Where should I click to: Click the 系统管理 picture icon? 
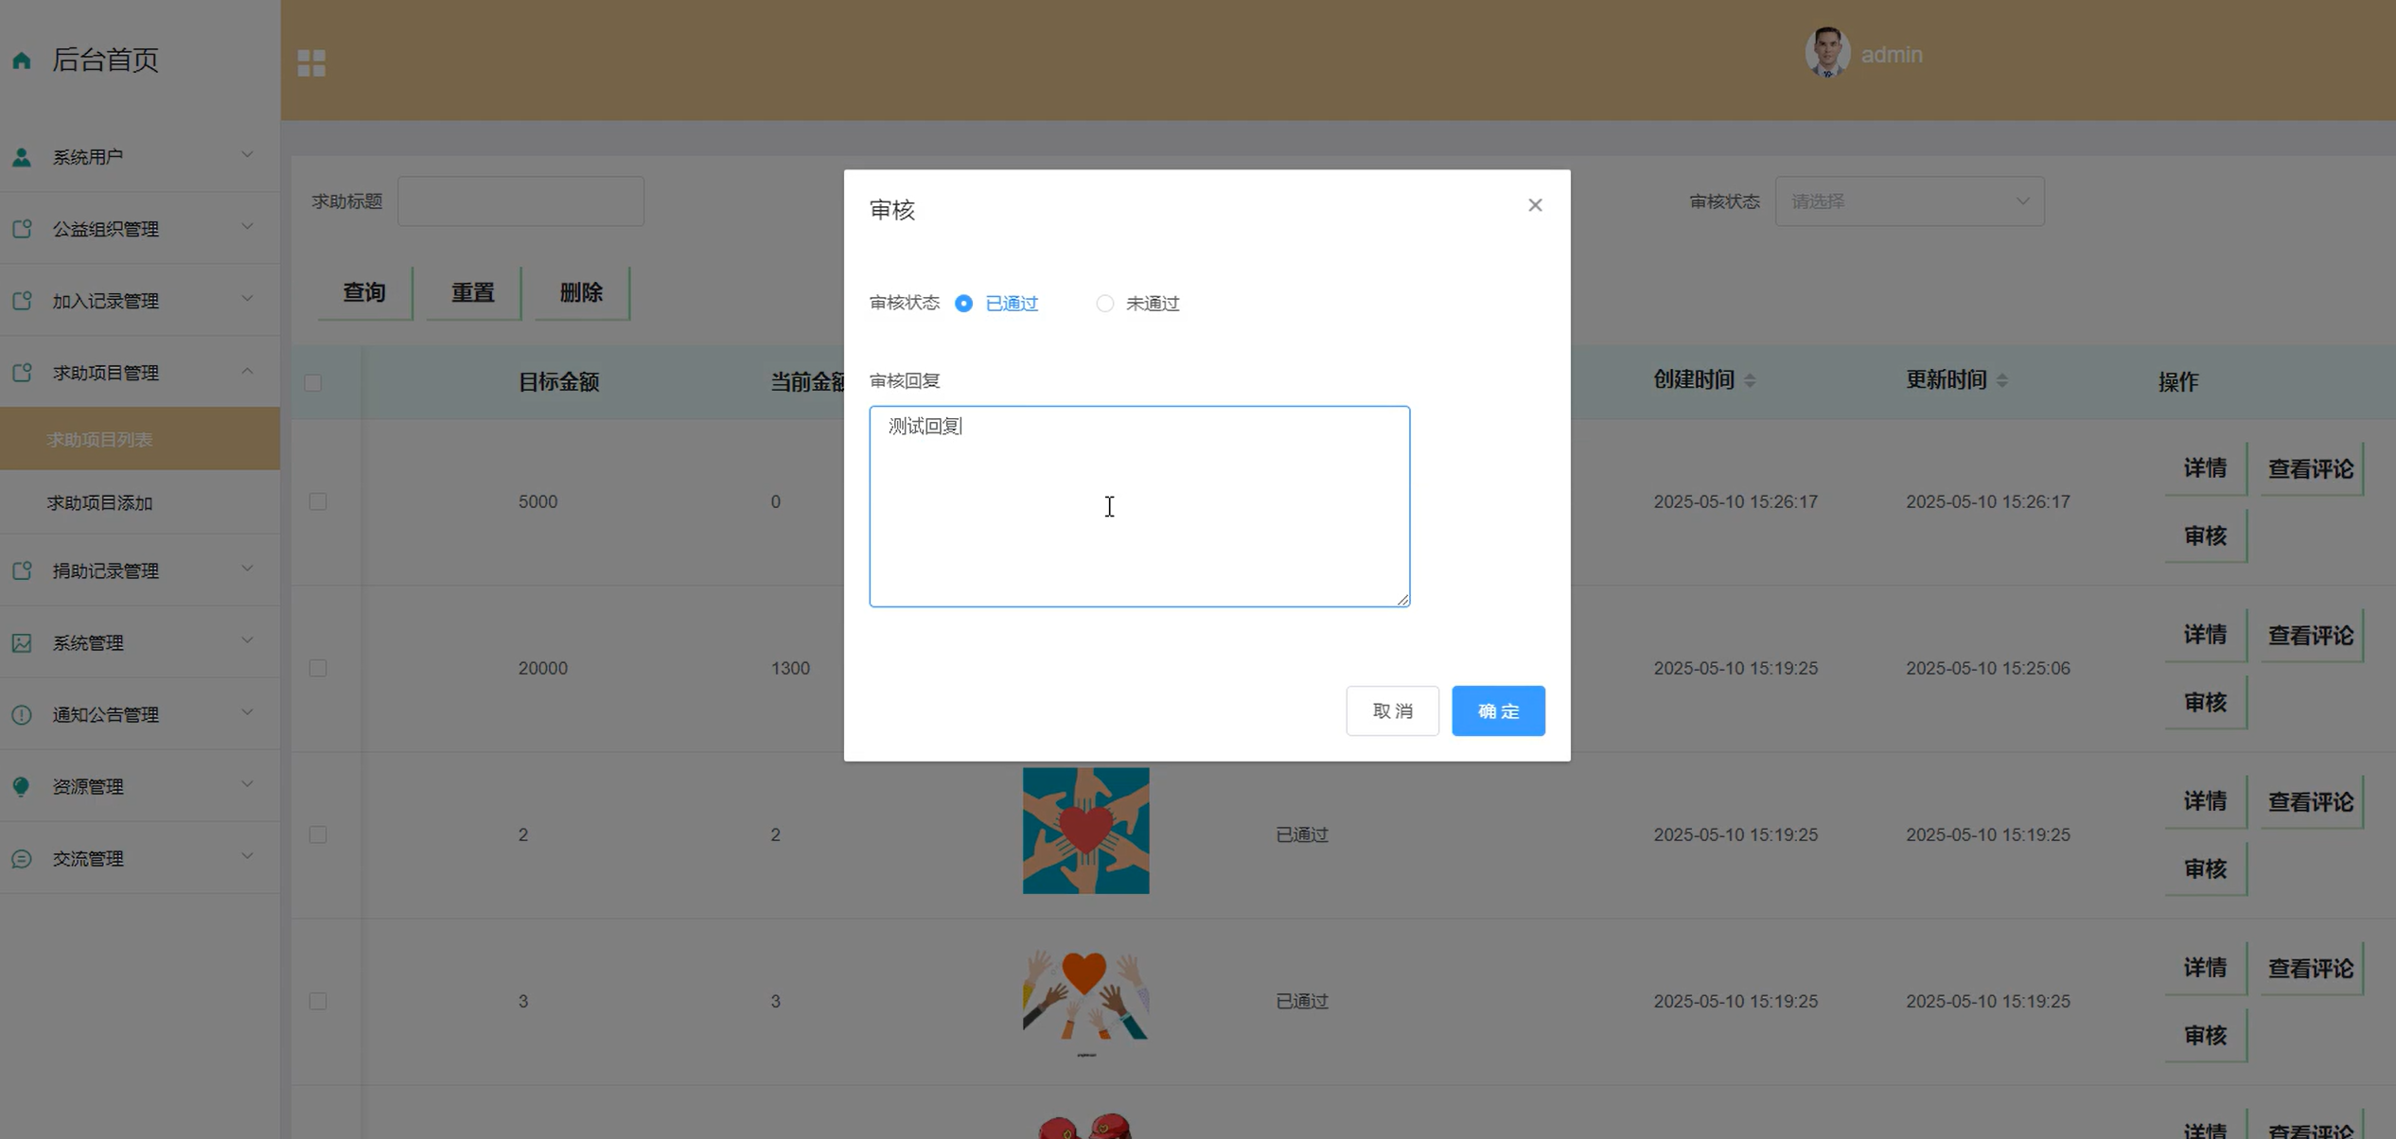[22, 643]
